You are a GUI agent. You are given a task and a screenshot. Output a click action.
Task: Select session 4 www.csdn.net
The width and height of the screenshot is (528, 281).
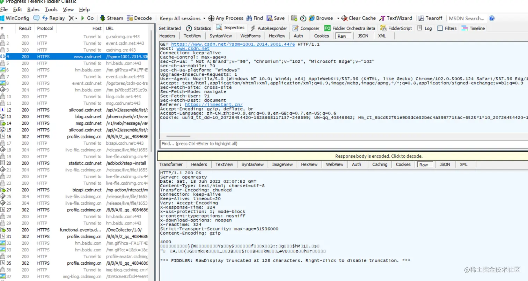tap(74, 56)
